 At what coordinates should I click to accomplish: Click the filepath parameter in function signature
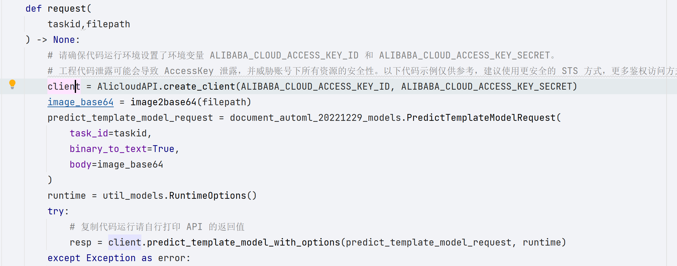tap(108, 24)
